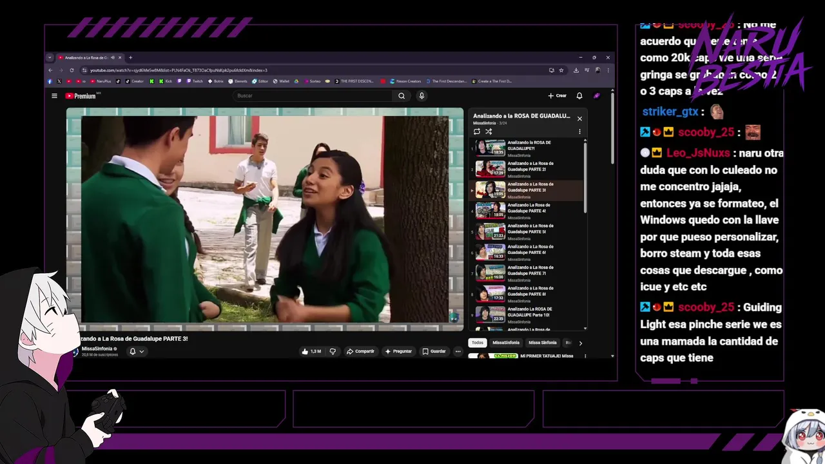This screenshot has width=825, height=464.
Task: Click the Preguntar button
Action: 398,351
